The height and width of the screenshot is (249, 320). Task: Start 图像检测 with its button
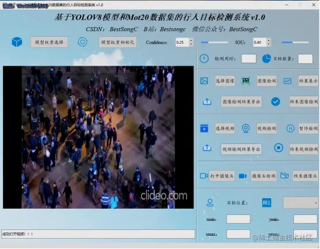[x=267, y=81]
